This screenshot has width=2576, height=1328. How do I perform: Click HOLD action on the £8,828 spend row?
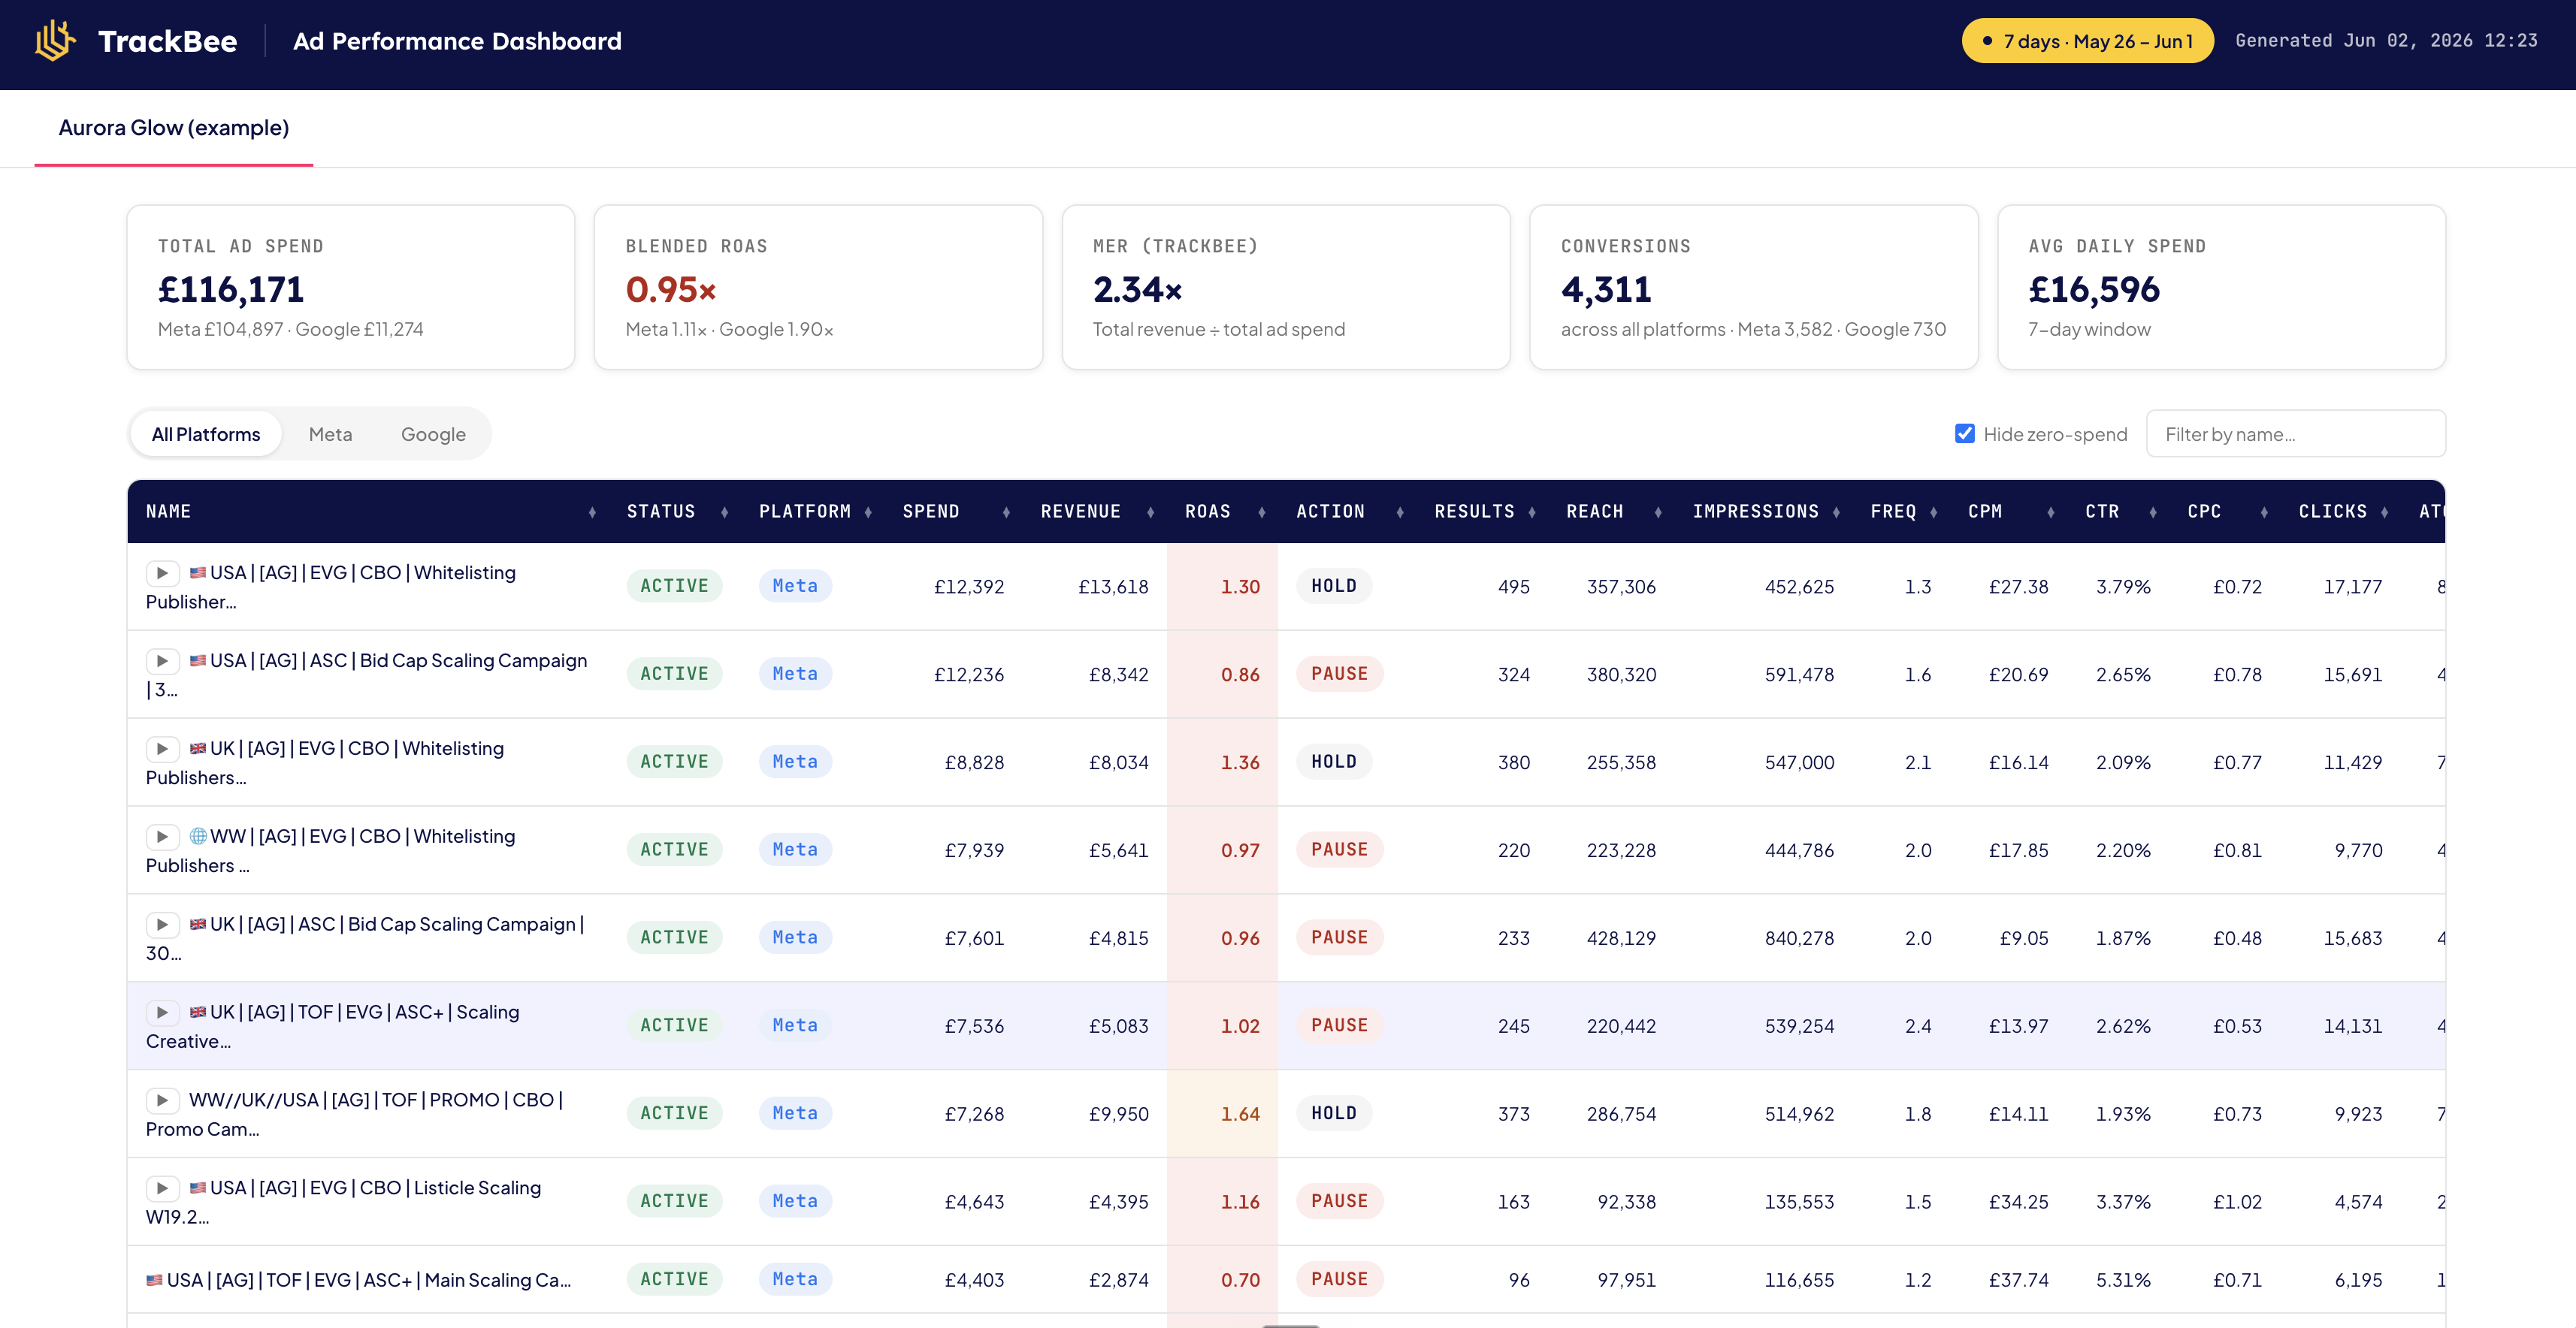[1334, 762]
